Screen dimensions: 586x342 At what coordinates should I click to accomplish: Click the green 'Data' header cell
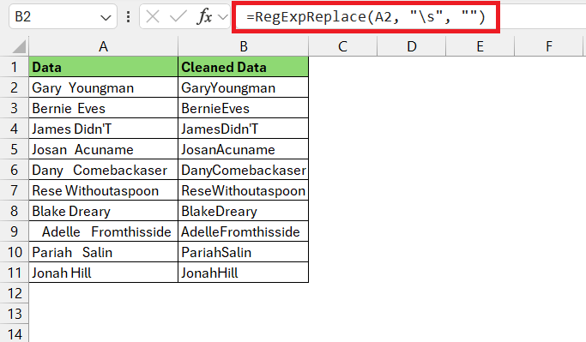104,67
